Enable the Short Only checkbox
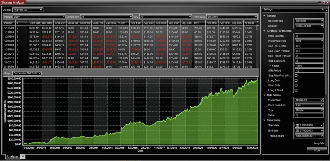The height and width of the screenshot is (161, 330). click(x=296, y=85)
